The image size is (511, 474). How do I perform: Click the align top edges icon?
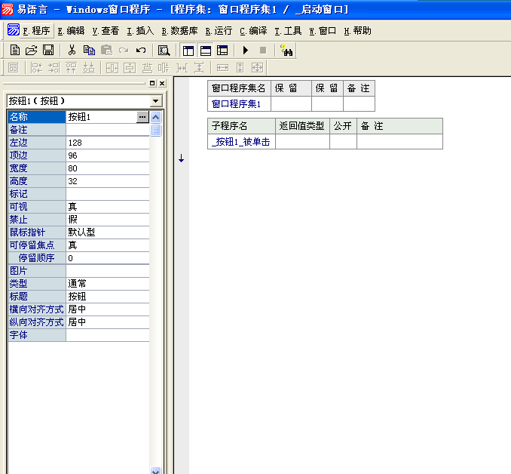[x=71, y=68]
